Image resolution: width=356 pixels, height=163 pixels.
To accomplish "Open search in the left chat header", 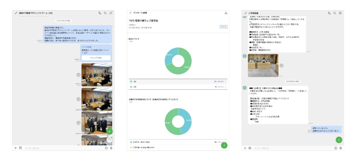I will coord(105,13).
